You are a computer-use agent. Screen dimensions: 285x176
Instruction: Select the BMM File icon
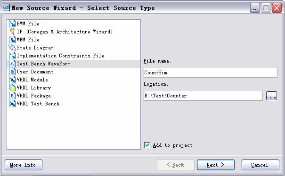[x=12, y=24]
